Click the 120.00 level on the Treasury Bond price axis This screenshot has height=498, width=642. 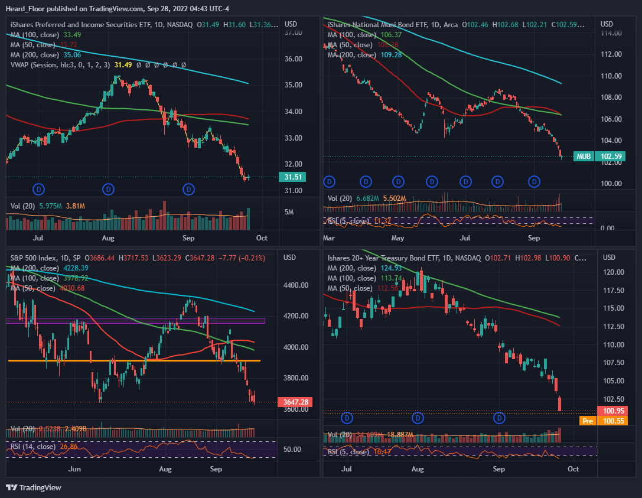[x=613, y=272]
